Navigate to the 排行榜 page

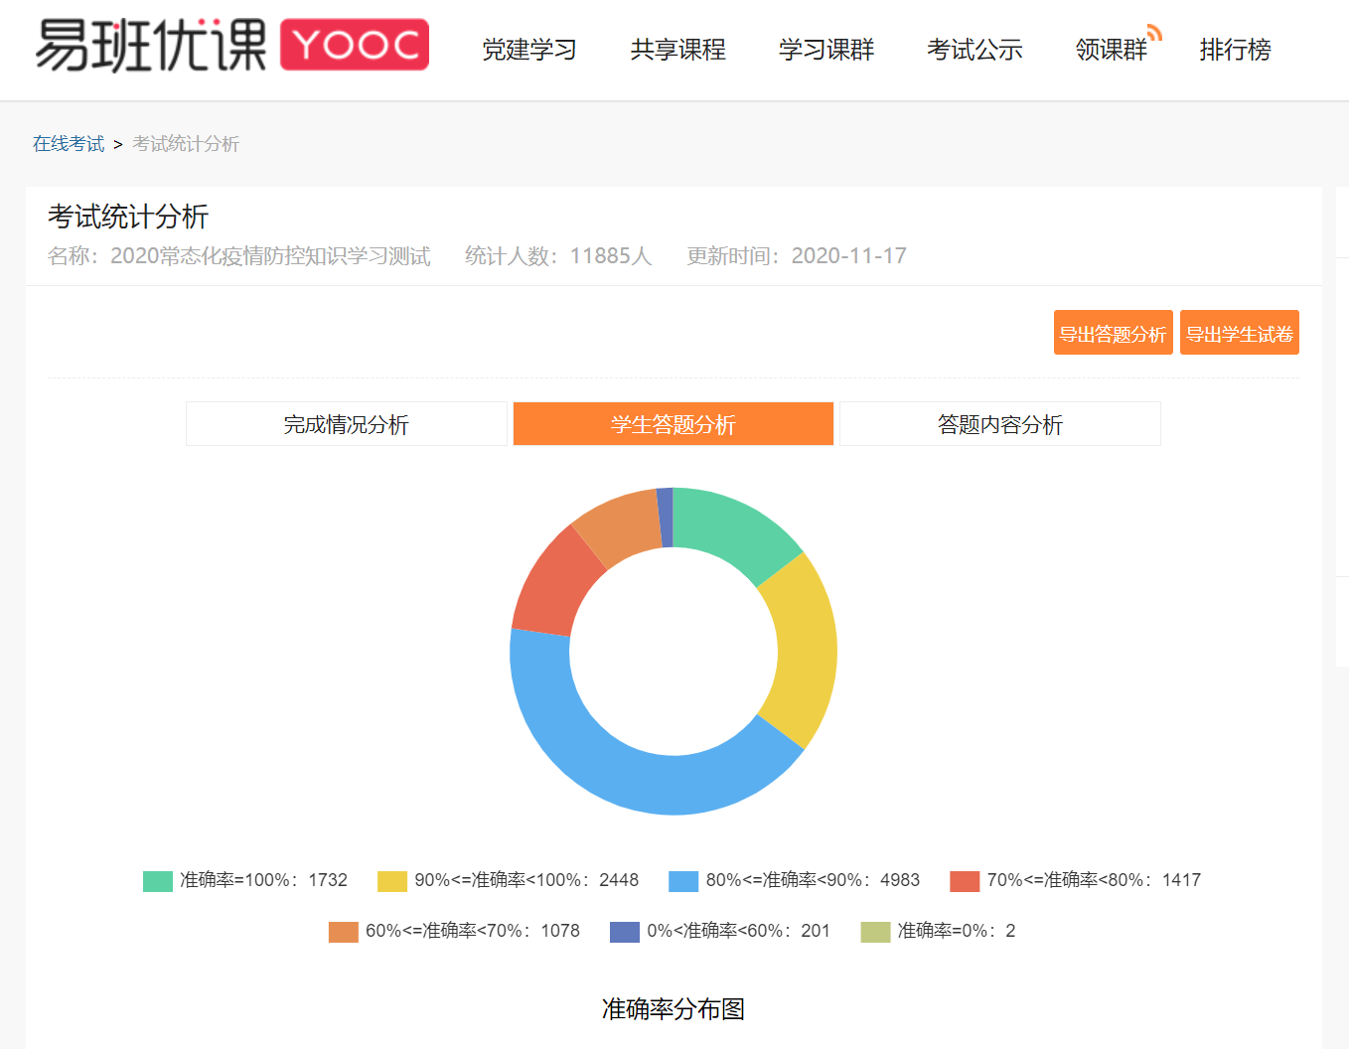(x=1235, y=50)
